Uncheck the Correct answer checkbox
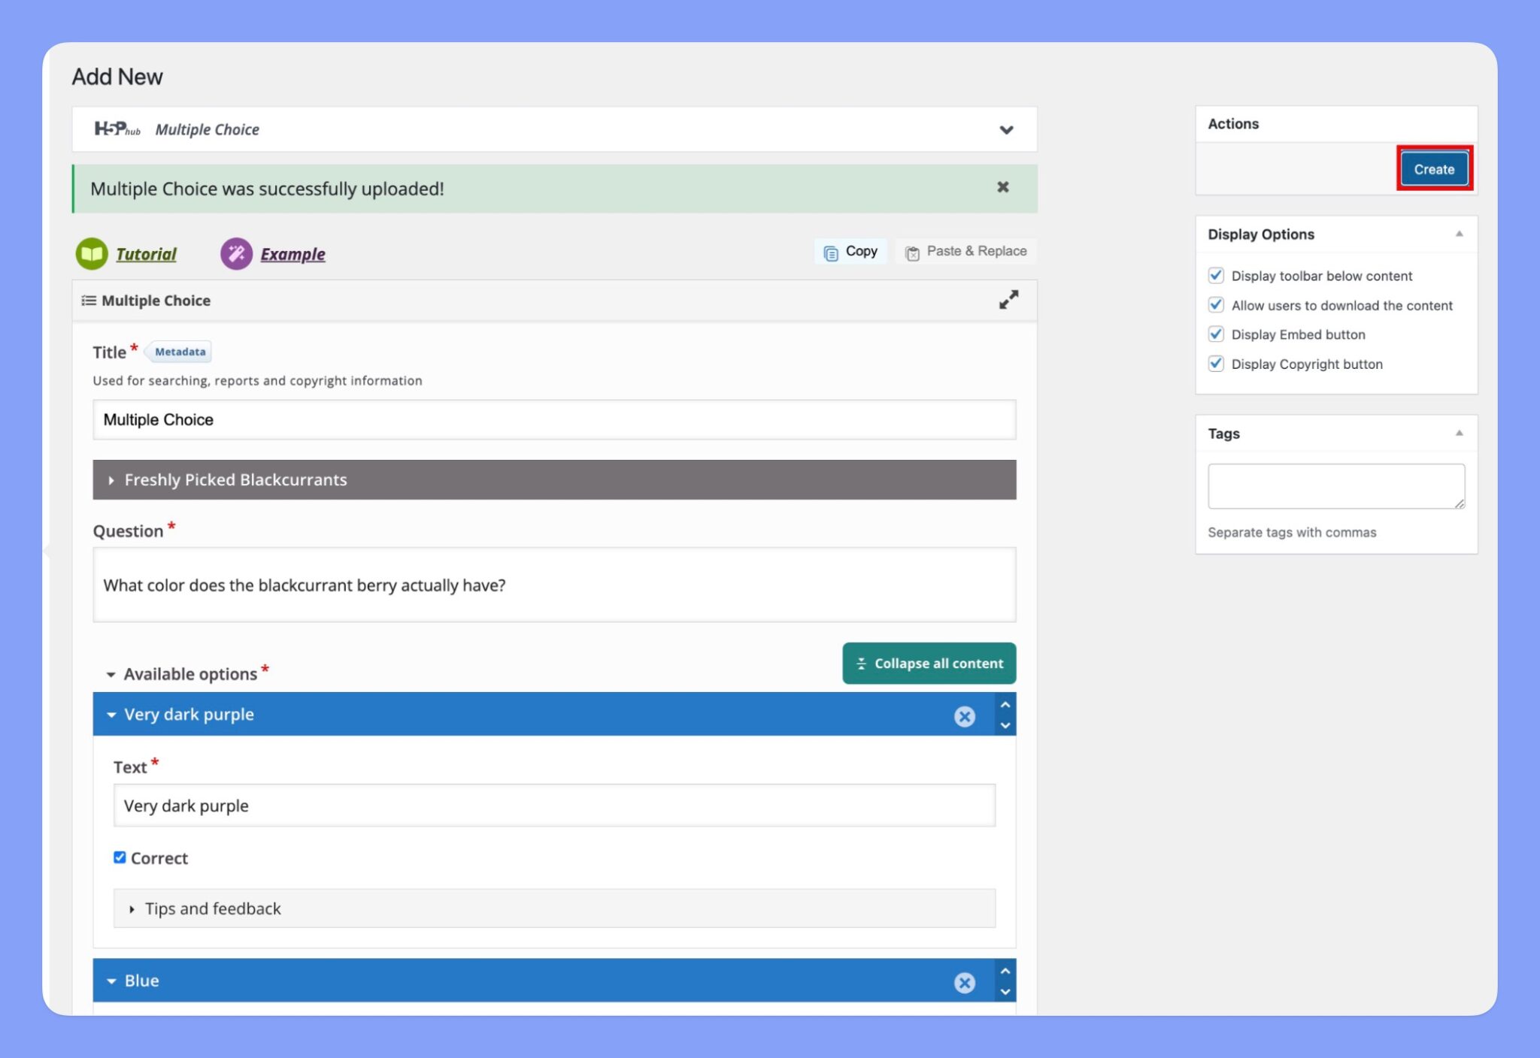 point(120,857)
